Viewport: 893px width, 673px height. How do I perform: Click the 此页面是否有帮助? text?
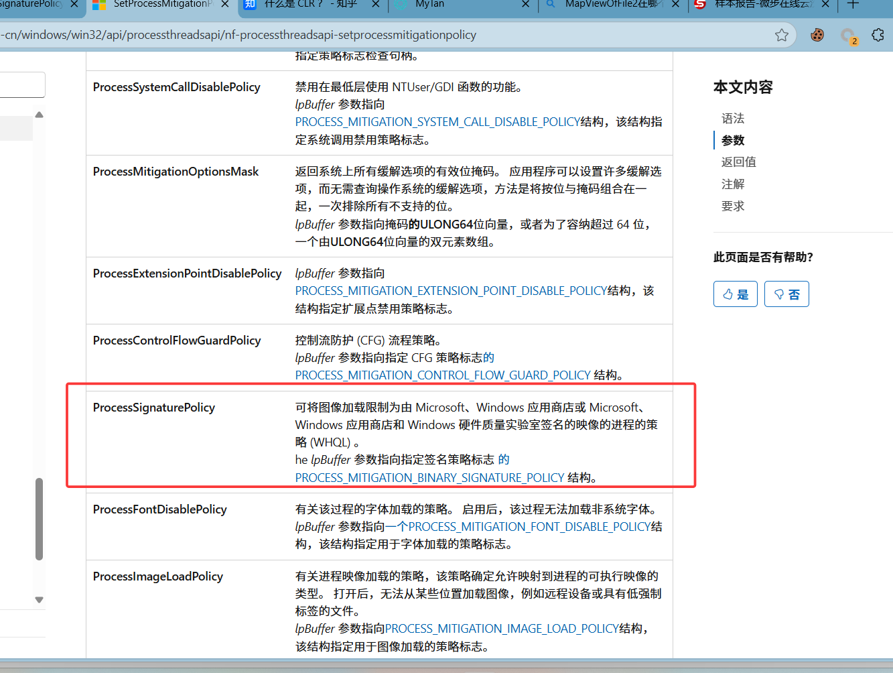point(763,257)
